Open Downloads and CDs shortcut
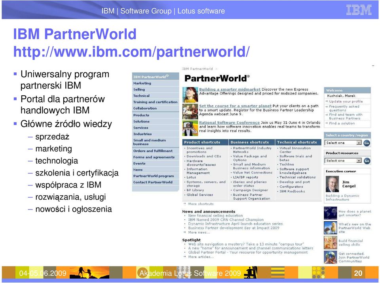Screen dimensions: 380x283 click(x=204, y=156)
